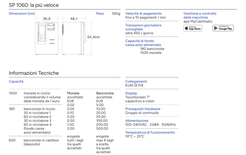Click the 'Banconote' column header
Image resolution: width=246 pixels, height=155 pixels.
pos(105,93)
